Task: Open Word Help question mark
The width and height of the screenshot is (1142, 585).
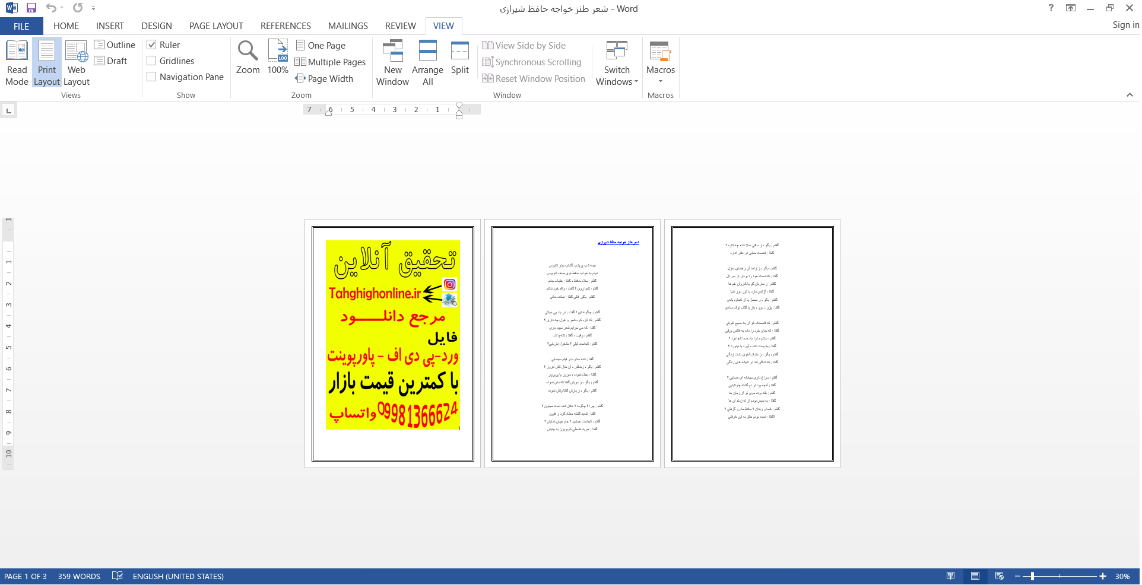Action: click(x=1051, y=8)
